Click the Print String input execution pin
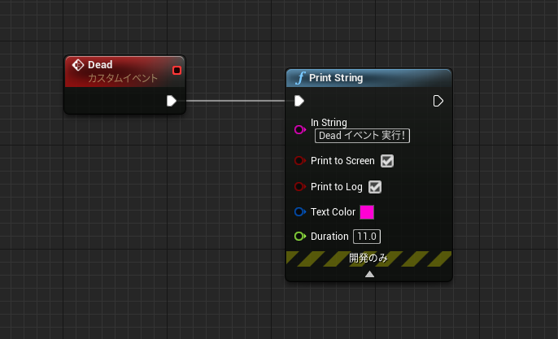558x339 pixels. [x=299, y=101]
